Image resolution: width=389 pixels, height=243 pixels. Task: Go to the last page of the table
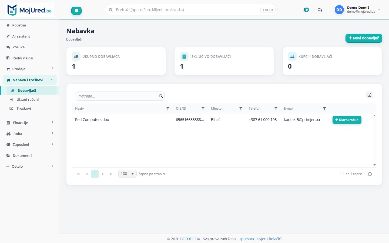pyautogui.click(x=111, y=174)
